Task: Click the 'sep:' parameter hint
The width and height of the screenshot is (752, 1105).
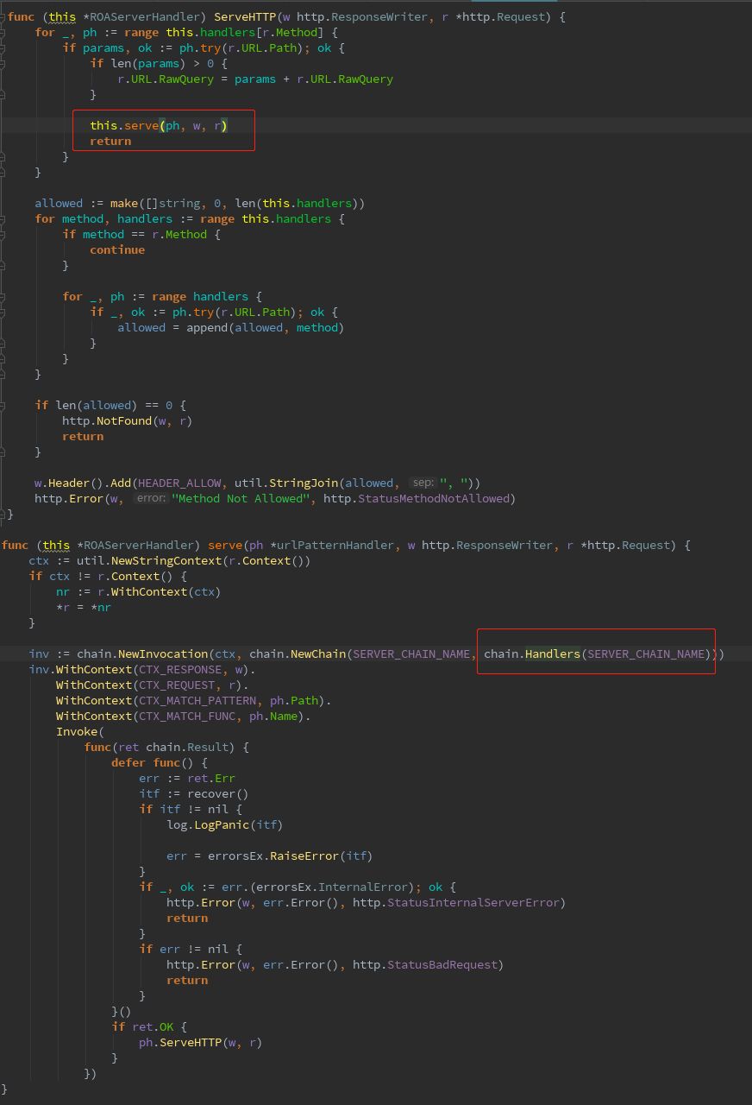Action: tap(423, 483)
